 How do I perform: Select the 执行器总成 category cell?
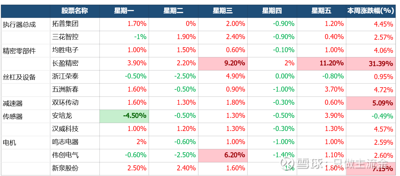[x=19, y=24]
